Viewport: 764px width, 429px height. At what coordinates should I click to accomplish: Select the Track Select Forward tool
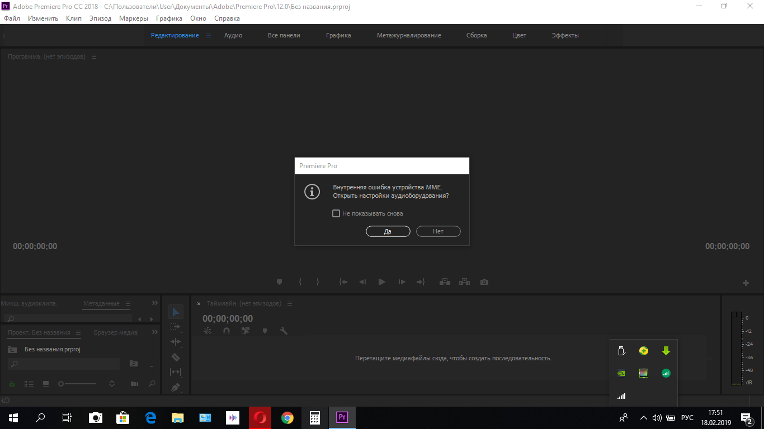pos(176,327)
